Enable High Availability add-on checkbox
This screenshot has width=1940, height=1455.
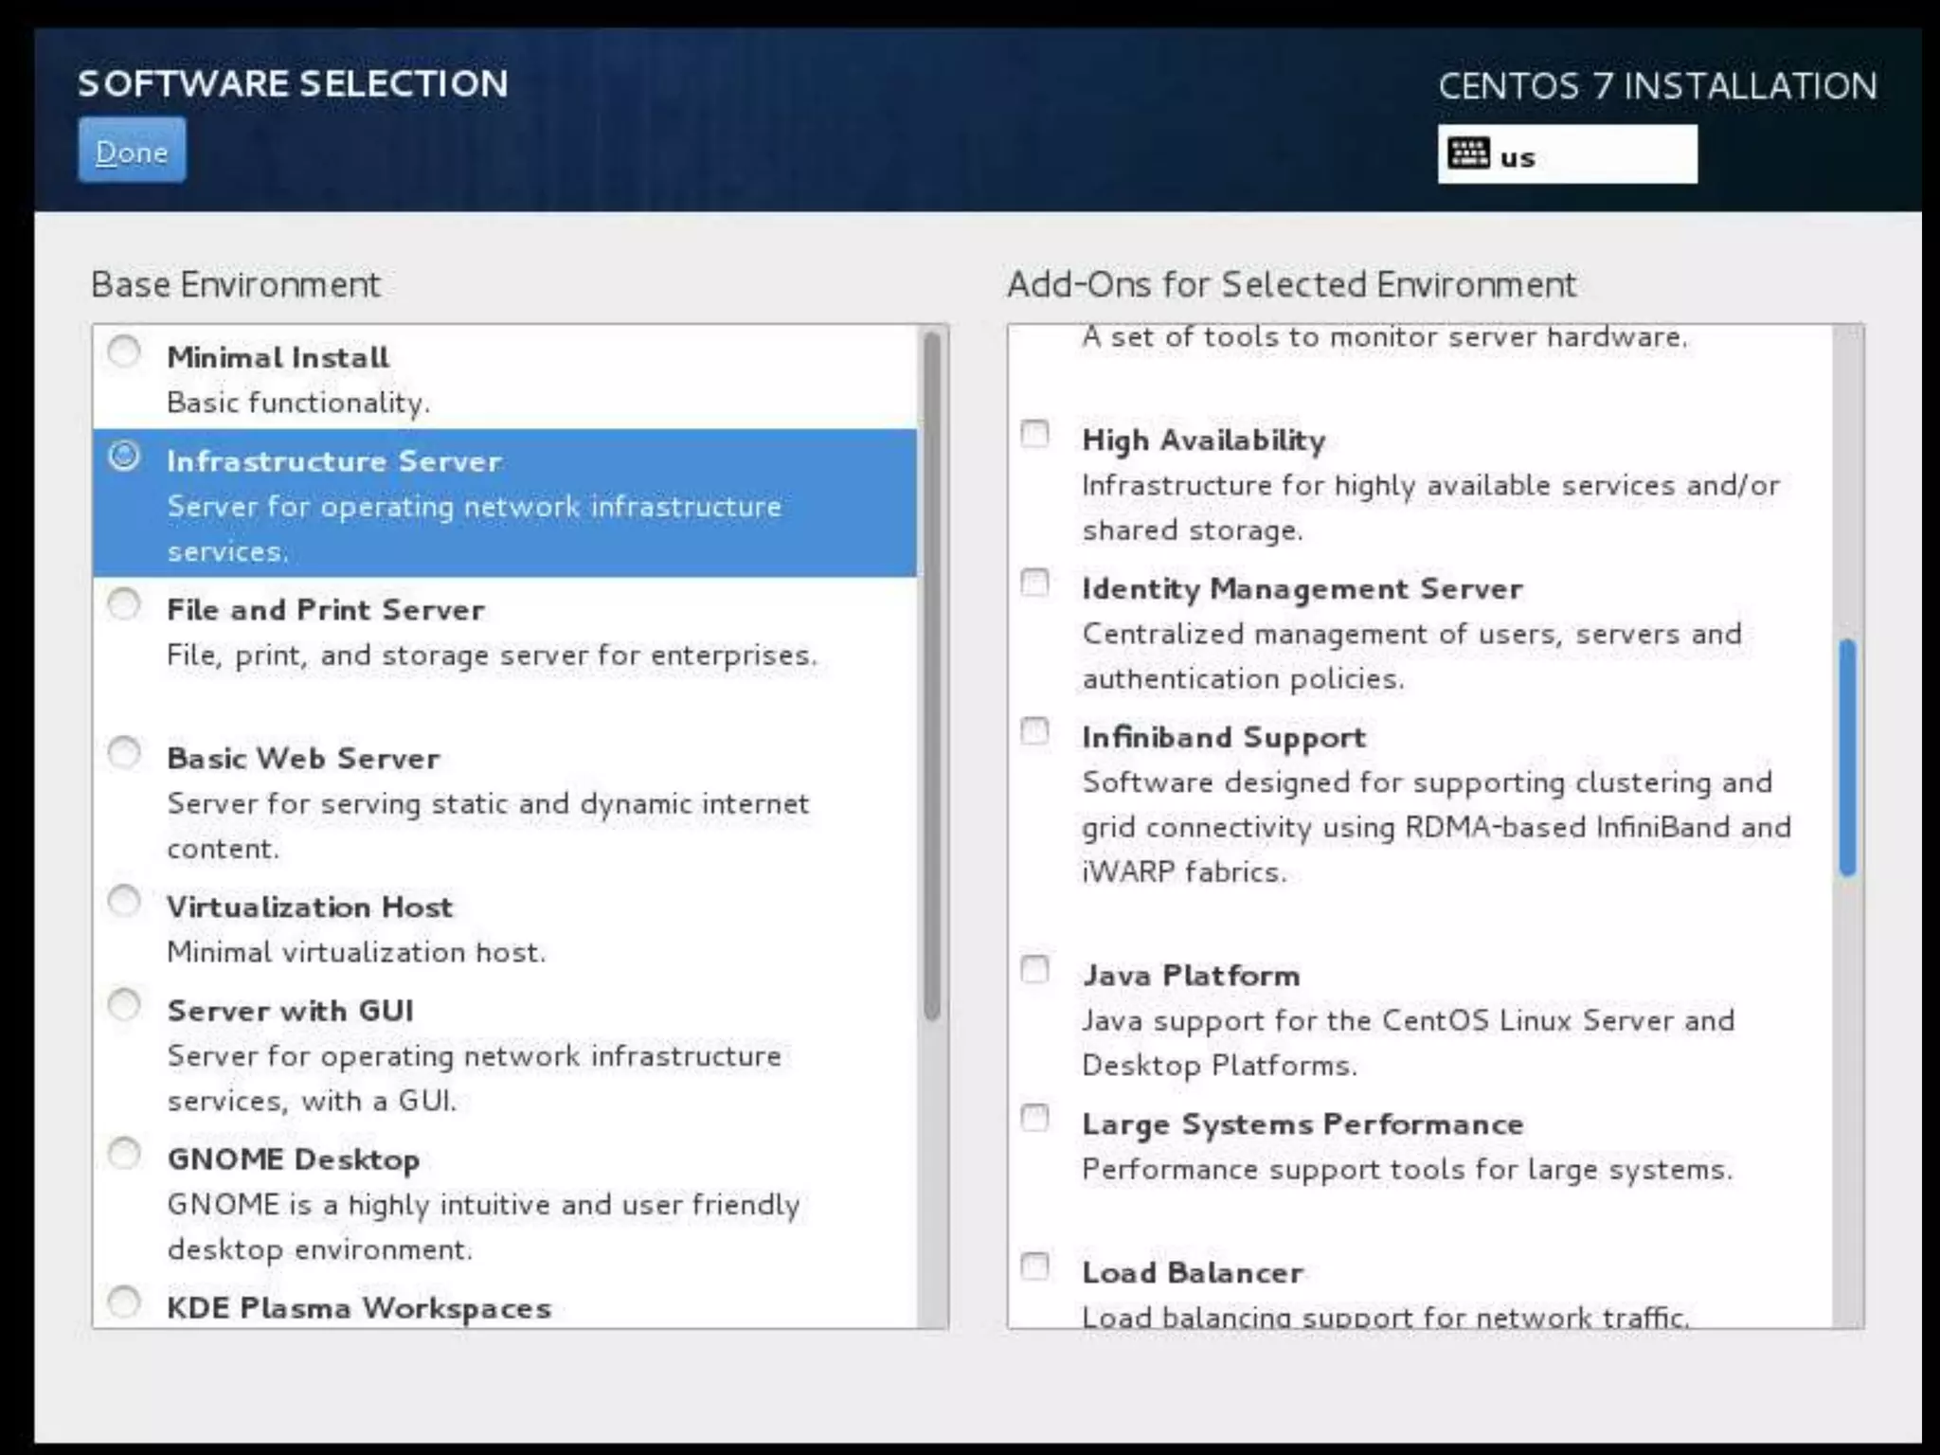coord(1034,434)
